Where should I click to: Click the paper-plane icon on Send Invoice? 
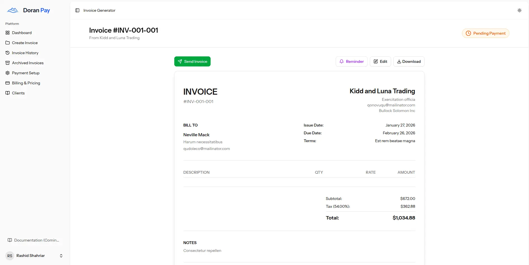[180, 61]
